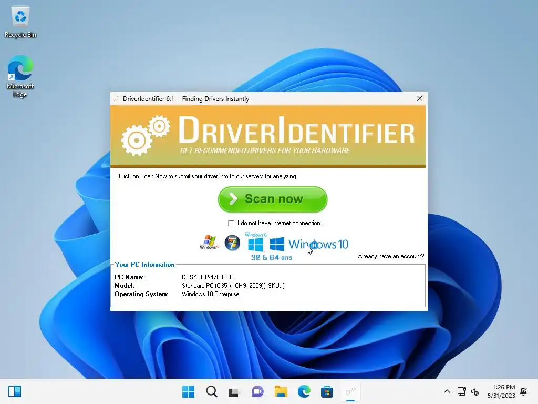Open Task View on the taskbar
538x404 pixels.
234,391
